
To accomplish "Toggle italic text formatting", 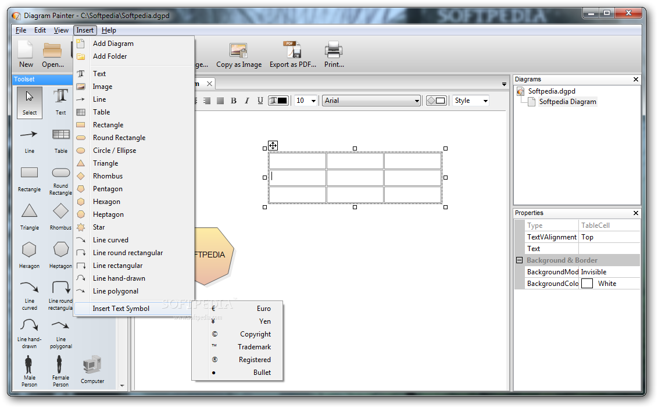I will coord(246,101).
